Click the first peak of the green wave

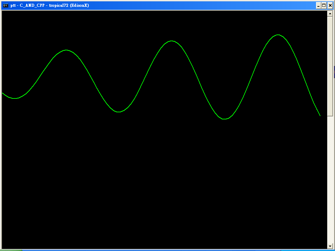(66, 50)
